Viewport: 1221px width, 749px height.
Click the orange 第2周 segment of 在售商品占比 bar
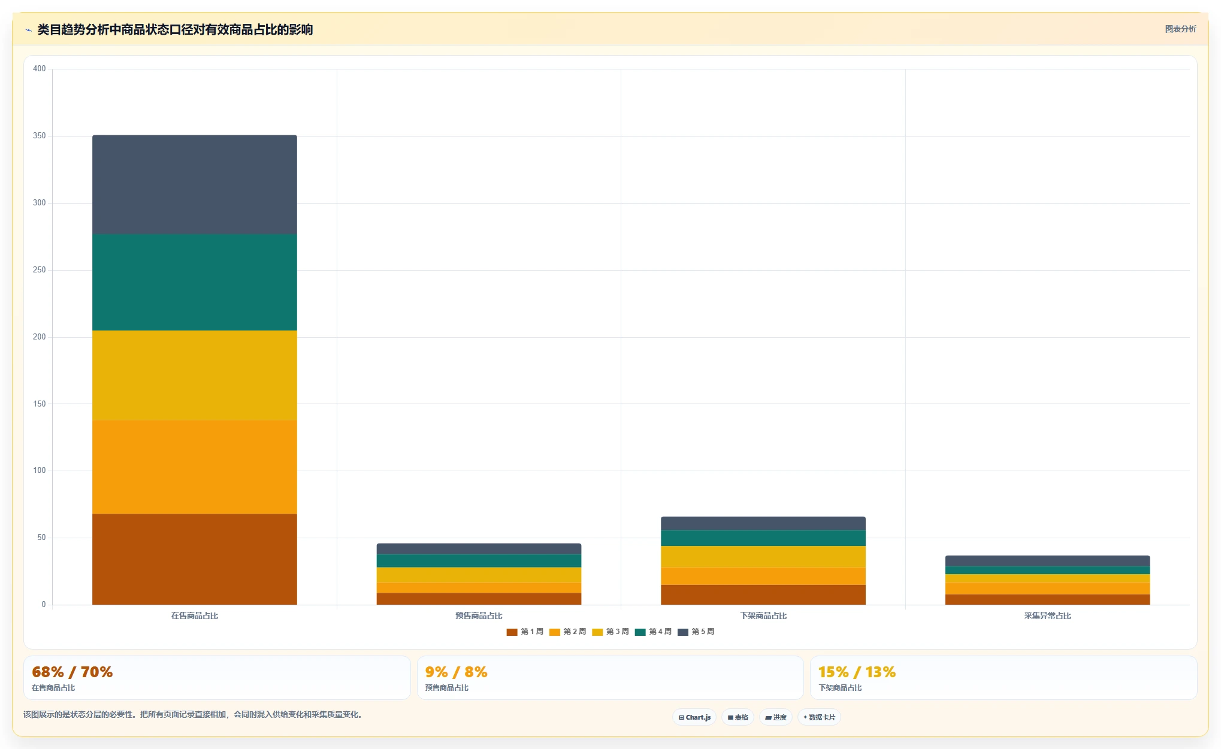click(x=195, y=467)
